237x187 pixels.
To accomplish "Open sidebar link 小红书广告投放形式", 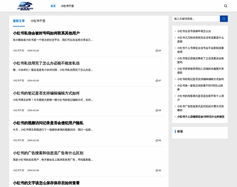I will click(x=201, y=108).
